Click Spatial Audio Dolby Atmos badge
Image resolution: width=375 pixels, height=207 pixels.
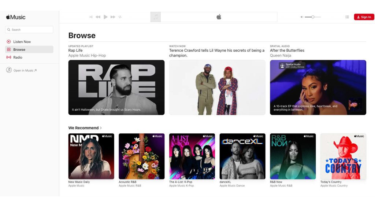292,66
